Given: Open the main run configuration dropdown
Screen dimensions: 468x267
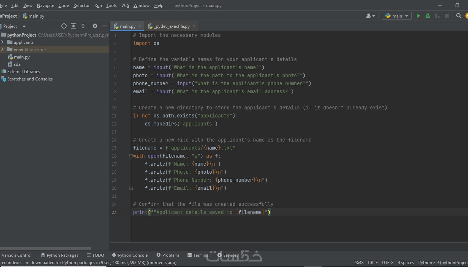Looking at the screenshot, I should pos(396,16).
